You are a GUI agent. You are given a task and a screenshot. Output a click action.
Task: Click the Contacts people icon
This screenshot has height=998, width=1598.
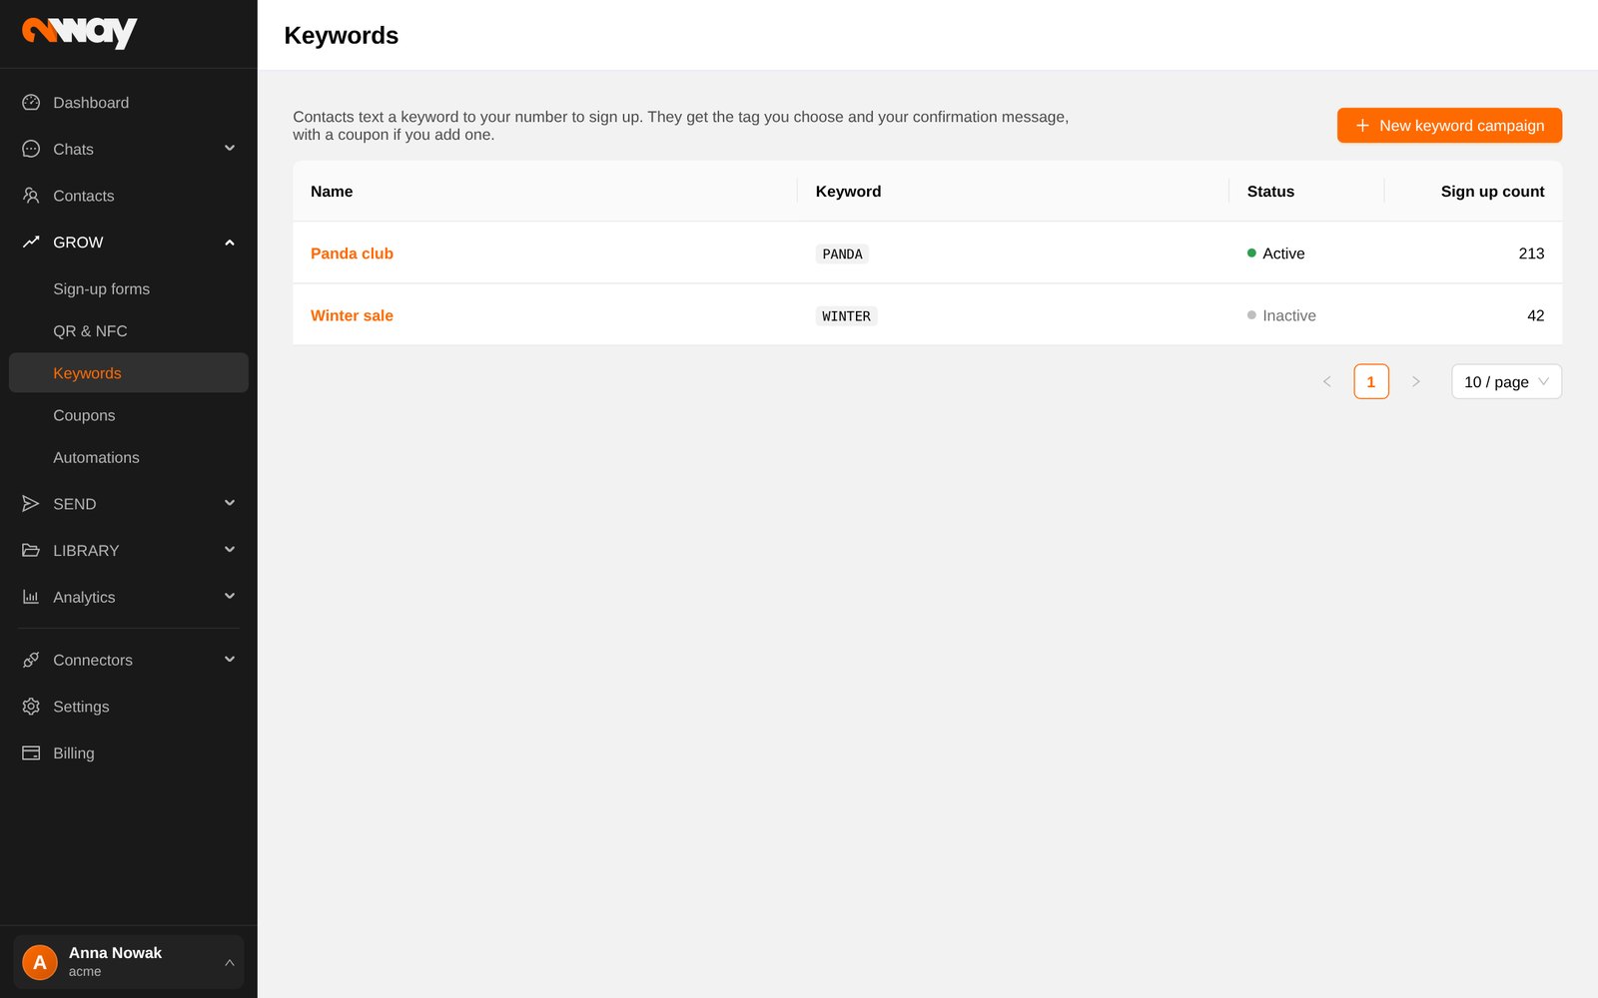(x=31, y=196)
